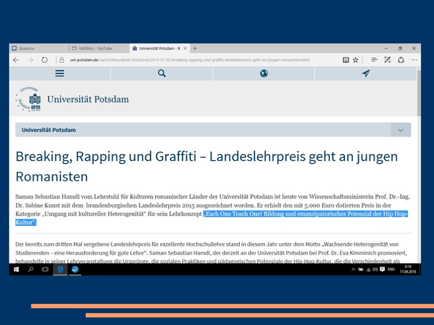Make a web note with pen icon
434x325 pixels.
(387, 60)
